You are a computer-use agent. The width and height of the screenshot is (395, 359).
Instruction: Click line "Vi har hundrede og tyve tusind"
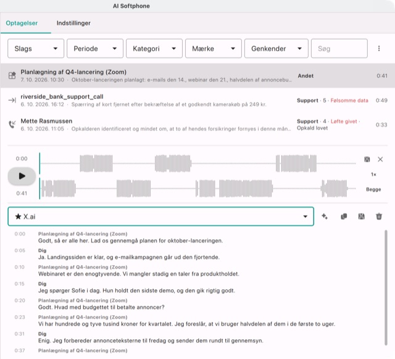(x=186, y=324)
